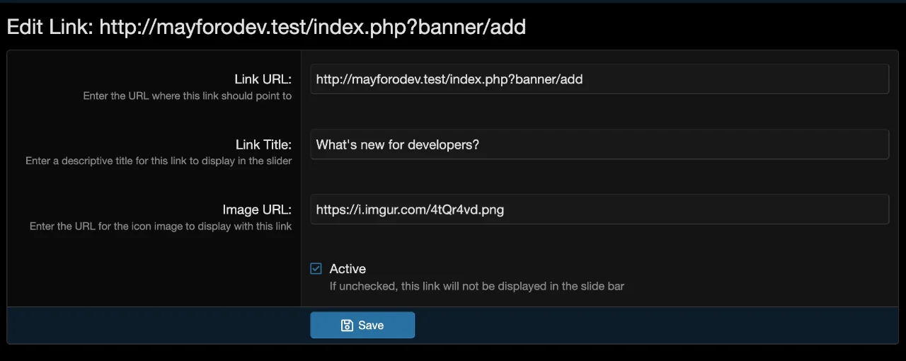
Task: Click the Active checkbox label text
Action: 348,269
